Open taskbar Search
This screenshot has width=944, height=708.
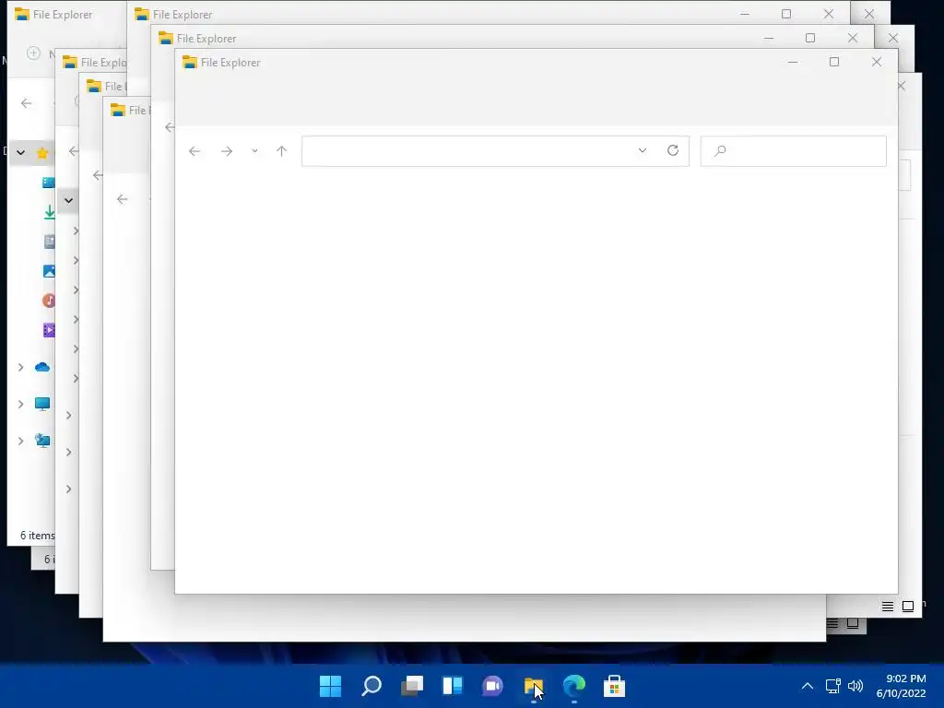pyautogui.click(x=371, y=686)
